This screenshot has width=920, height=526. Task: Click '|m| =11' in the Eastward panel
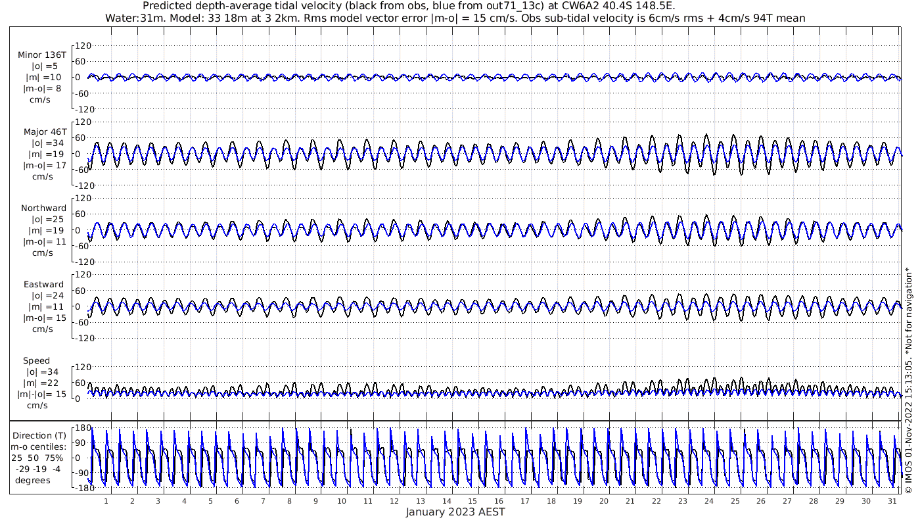pos(43,307)
